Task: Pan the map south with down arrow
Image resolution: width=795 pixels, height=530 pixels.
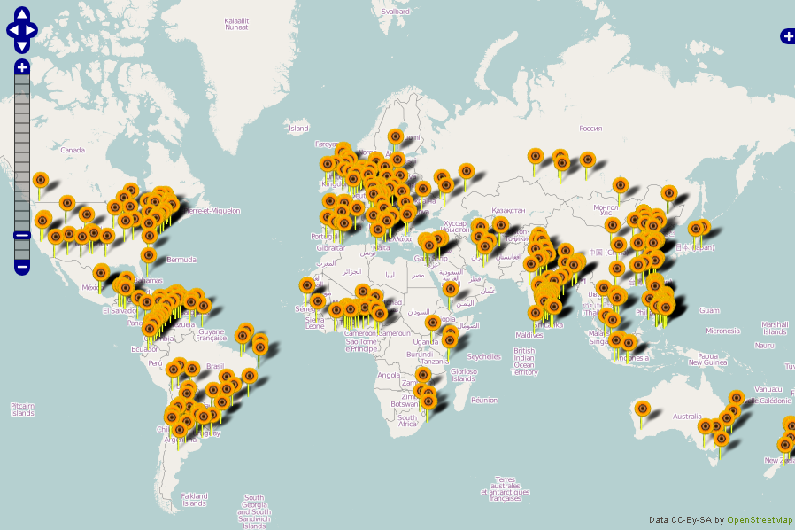Action: (x=22, y=45)
